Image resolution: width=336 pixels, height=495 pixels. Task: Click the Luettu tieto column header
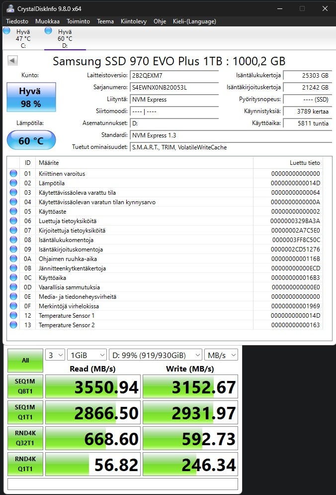(x=288, y=162)
